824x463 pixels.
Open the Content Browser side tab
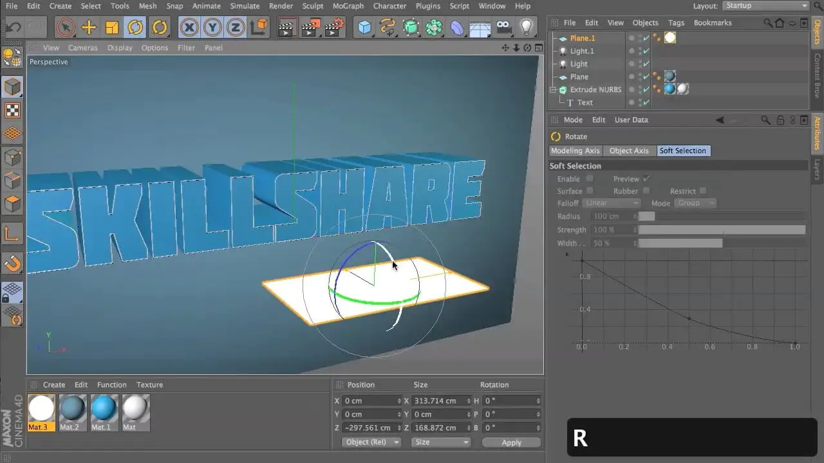[818, 75]
